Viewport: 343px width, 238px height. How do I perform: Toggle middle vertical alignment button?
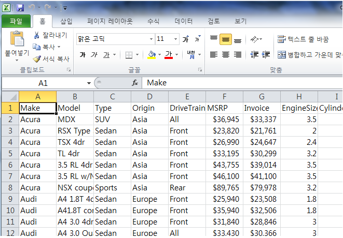pyautogui.click(x=226, y=39)
